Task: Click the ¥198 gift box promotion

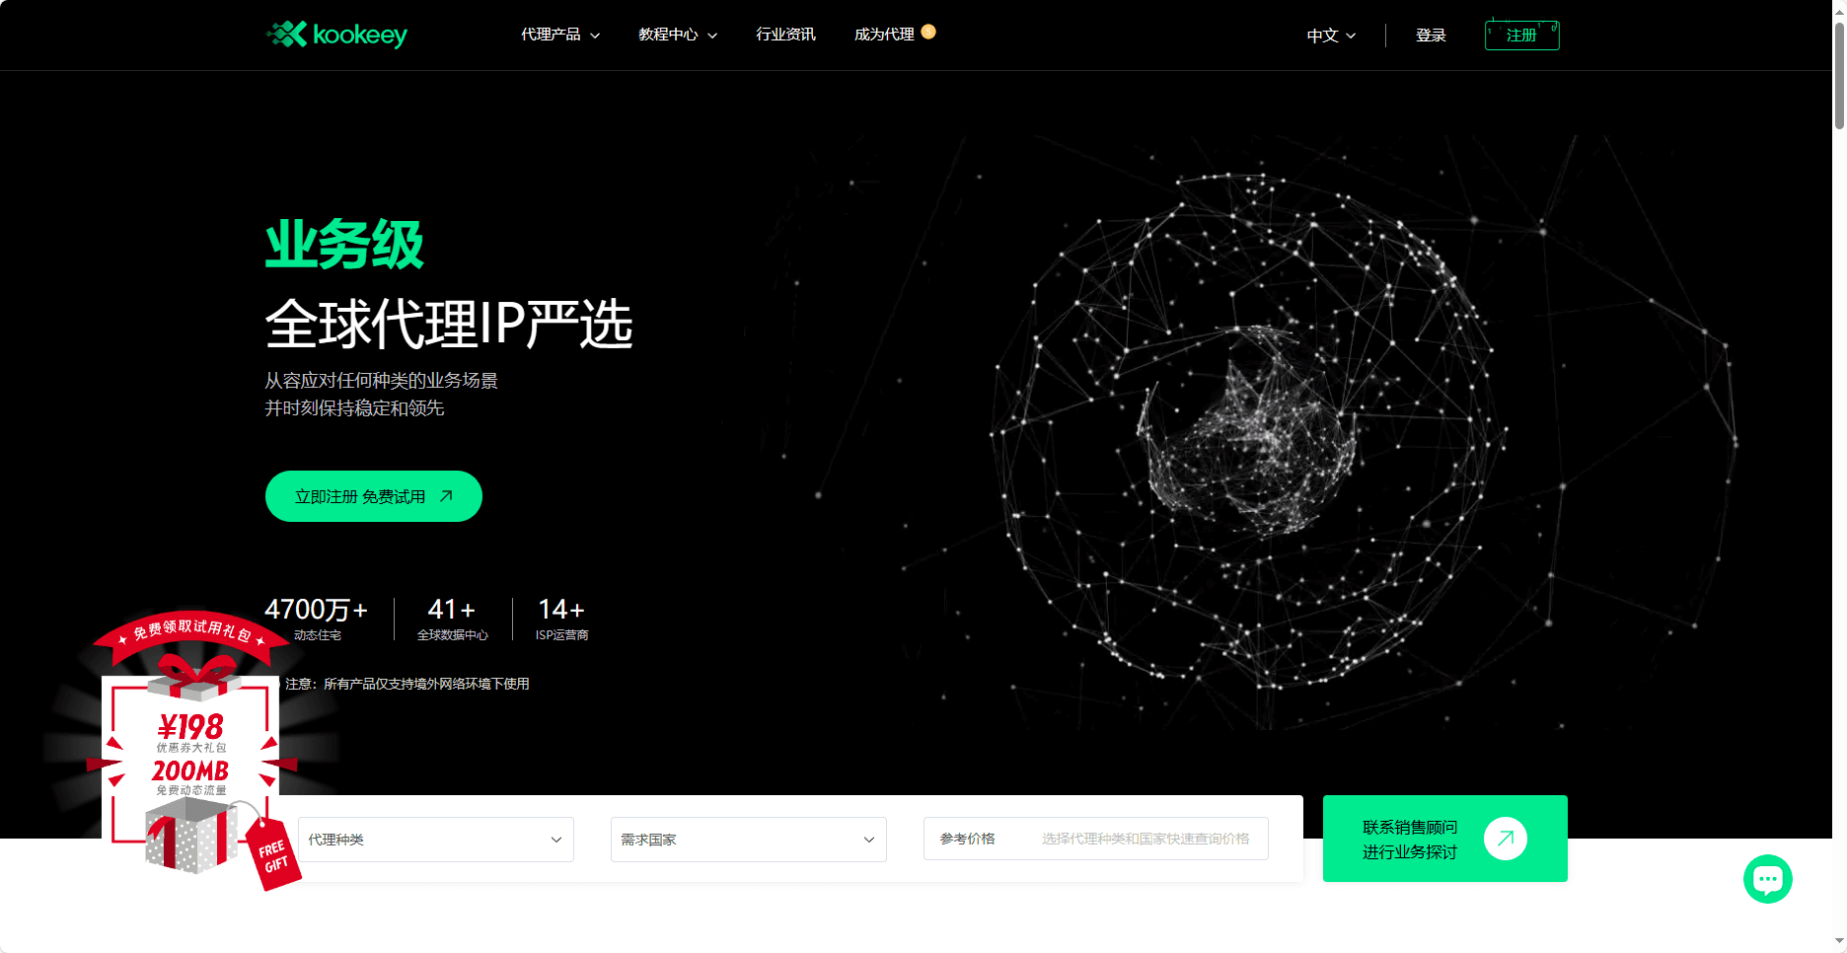Action: [x=191, y=750]
